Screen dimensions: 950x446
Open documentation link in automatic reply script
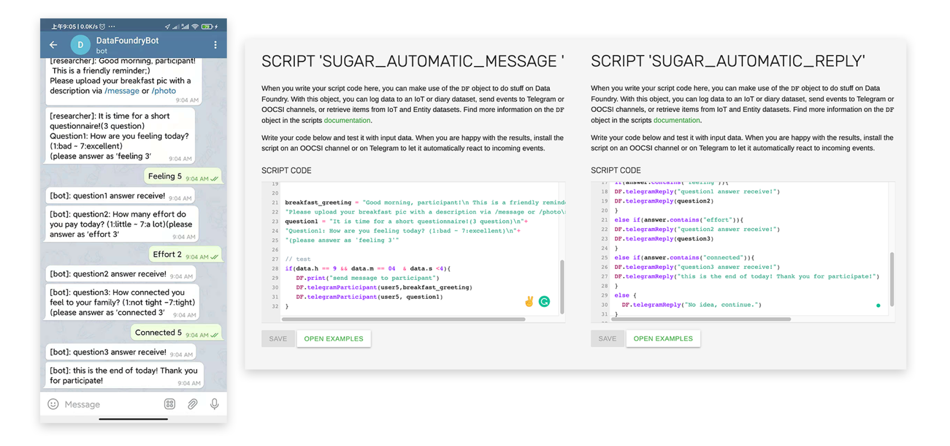[676, 121]
